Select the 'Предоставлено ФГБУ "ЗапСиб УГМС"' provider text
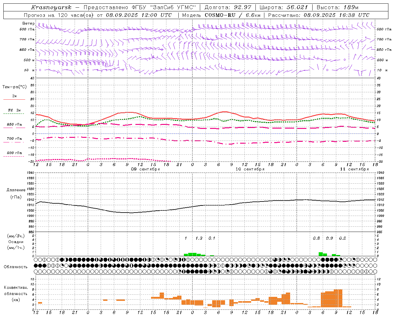Screen dimensions: 393x315 click(x=140, y=7)
